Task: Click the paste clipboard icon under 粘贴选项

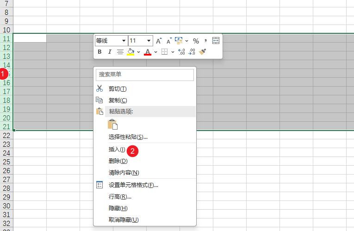Action: (x=112, y=124)
